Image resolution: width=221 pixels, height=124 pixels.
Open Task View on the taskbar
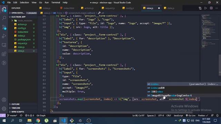[21, 121]
